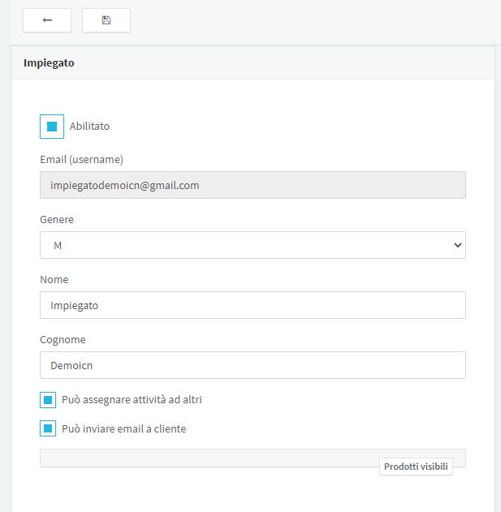Save employee with the floppy disk icon

pos(106,20)
